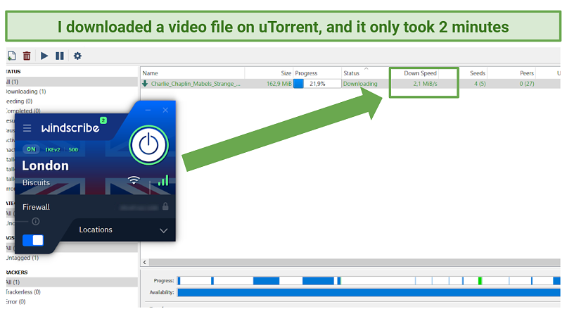The width and height of the screenshot is (567, 319).
Task: Open Windscribe hamburger menu
Action: [x=27, y=128]
